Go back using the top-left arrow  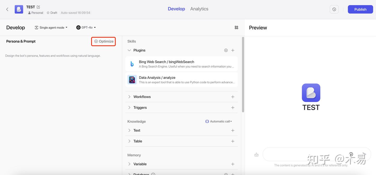pyautogui.click(x=7, y=9)
